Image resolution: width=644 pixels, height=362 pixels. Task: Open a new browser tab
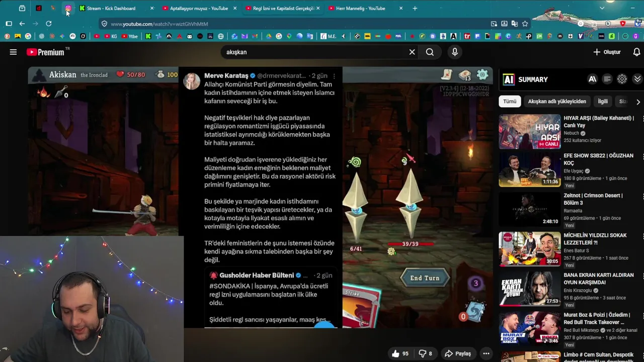click(x=415, y=8)
